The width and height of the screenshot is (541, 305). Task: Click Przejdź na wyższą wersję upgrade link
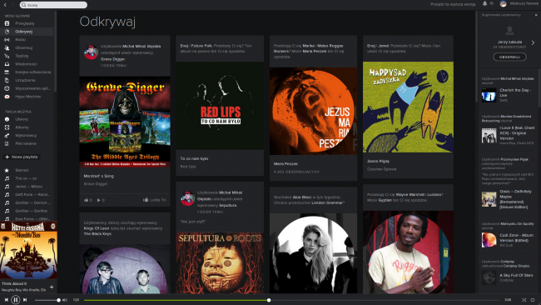click(x=453, y=4)
